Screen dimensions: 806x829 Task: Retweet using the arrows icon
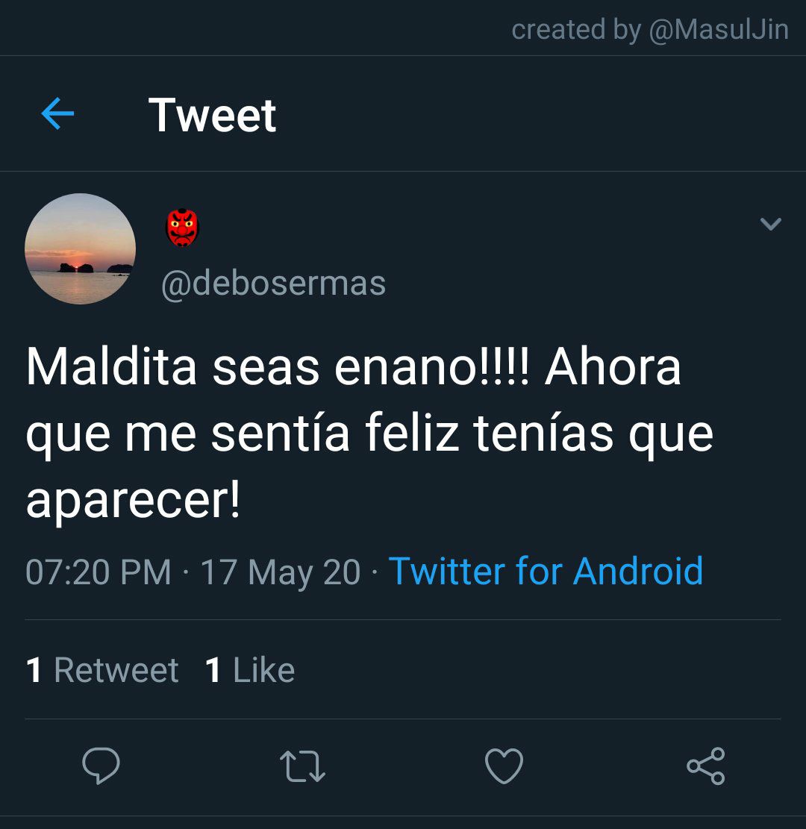302,766
